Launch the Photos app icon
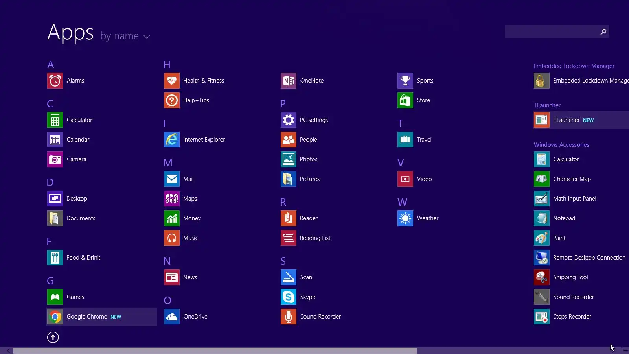The width and height of the screenshot is (629, 354). tap(289, 159)
